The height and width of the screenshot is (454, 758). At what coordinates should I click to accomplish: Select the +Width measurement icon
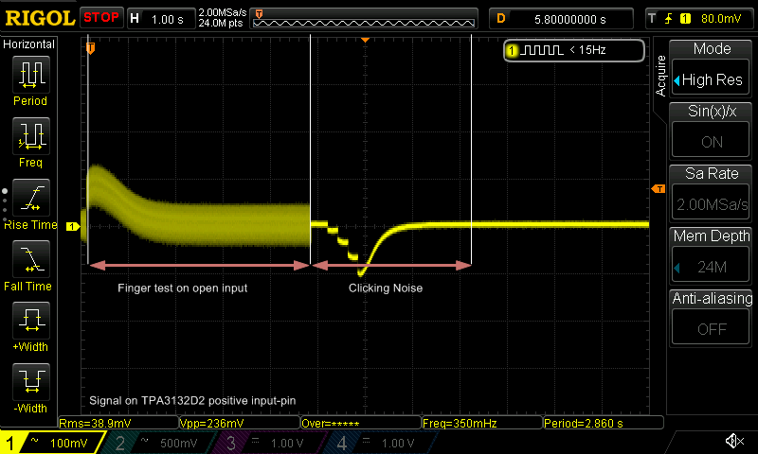click(x=30, y=321)
